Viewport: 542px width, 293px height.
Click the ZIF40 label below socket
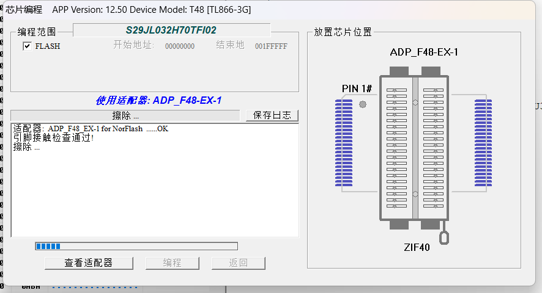pos(416,248)
